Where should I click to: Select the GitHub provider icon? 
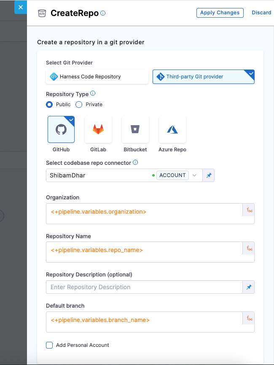pyautogui.click(x=61, y=129)
